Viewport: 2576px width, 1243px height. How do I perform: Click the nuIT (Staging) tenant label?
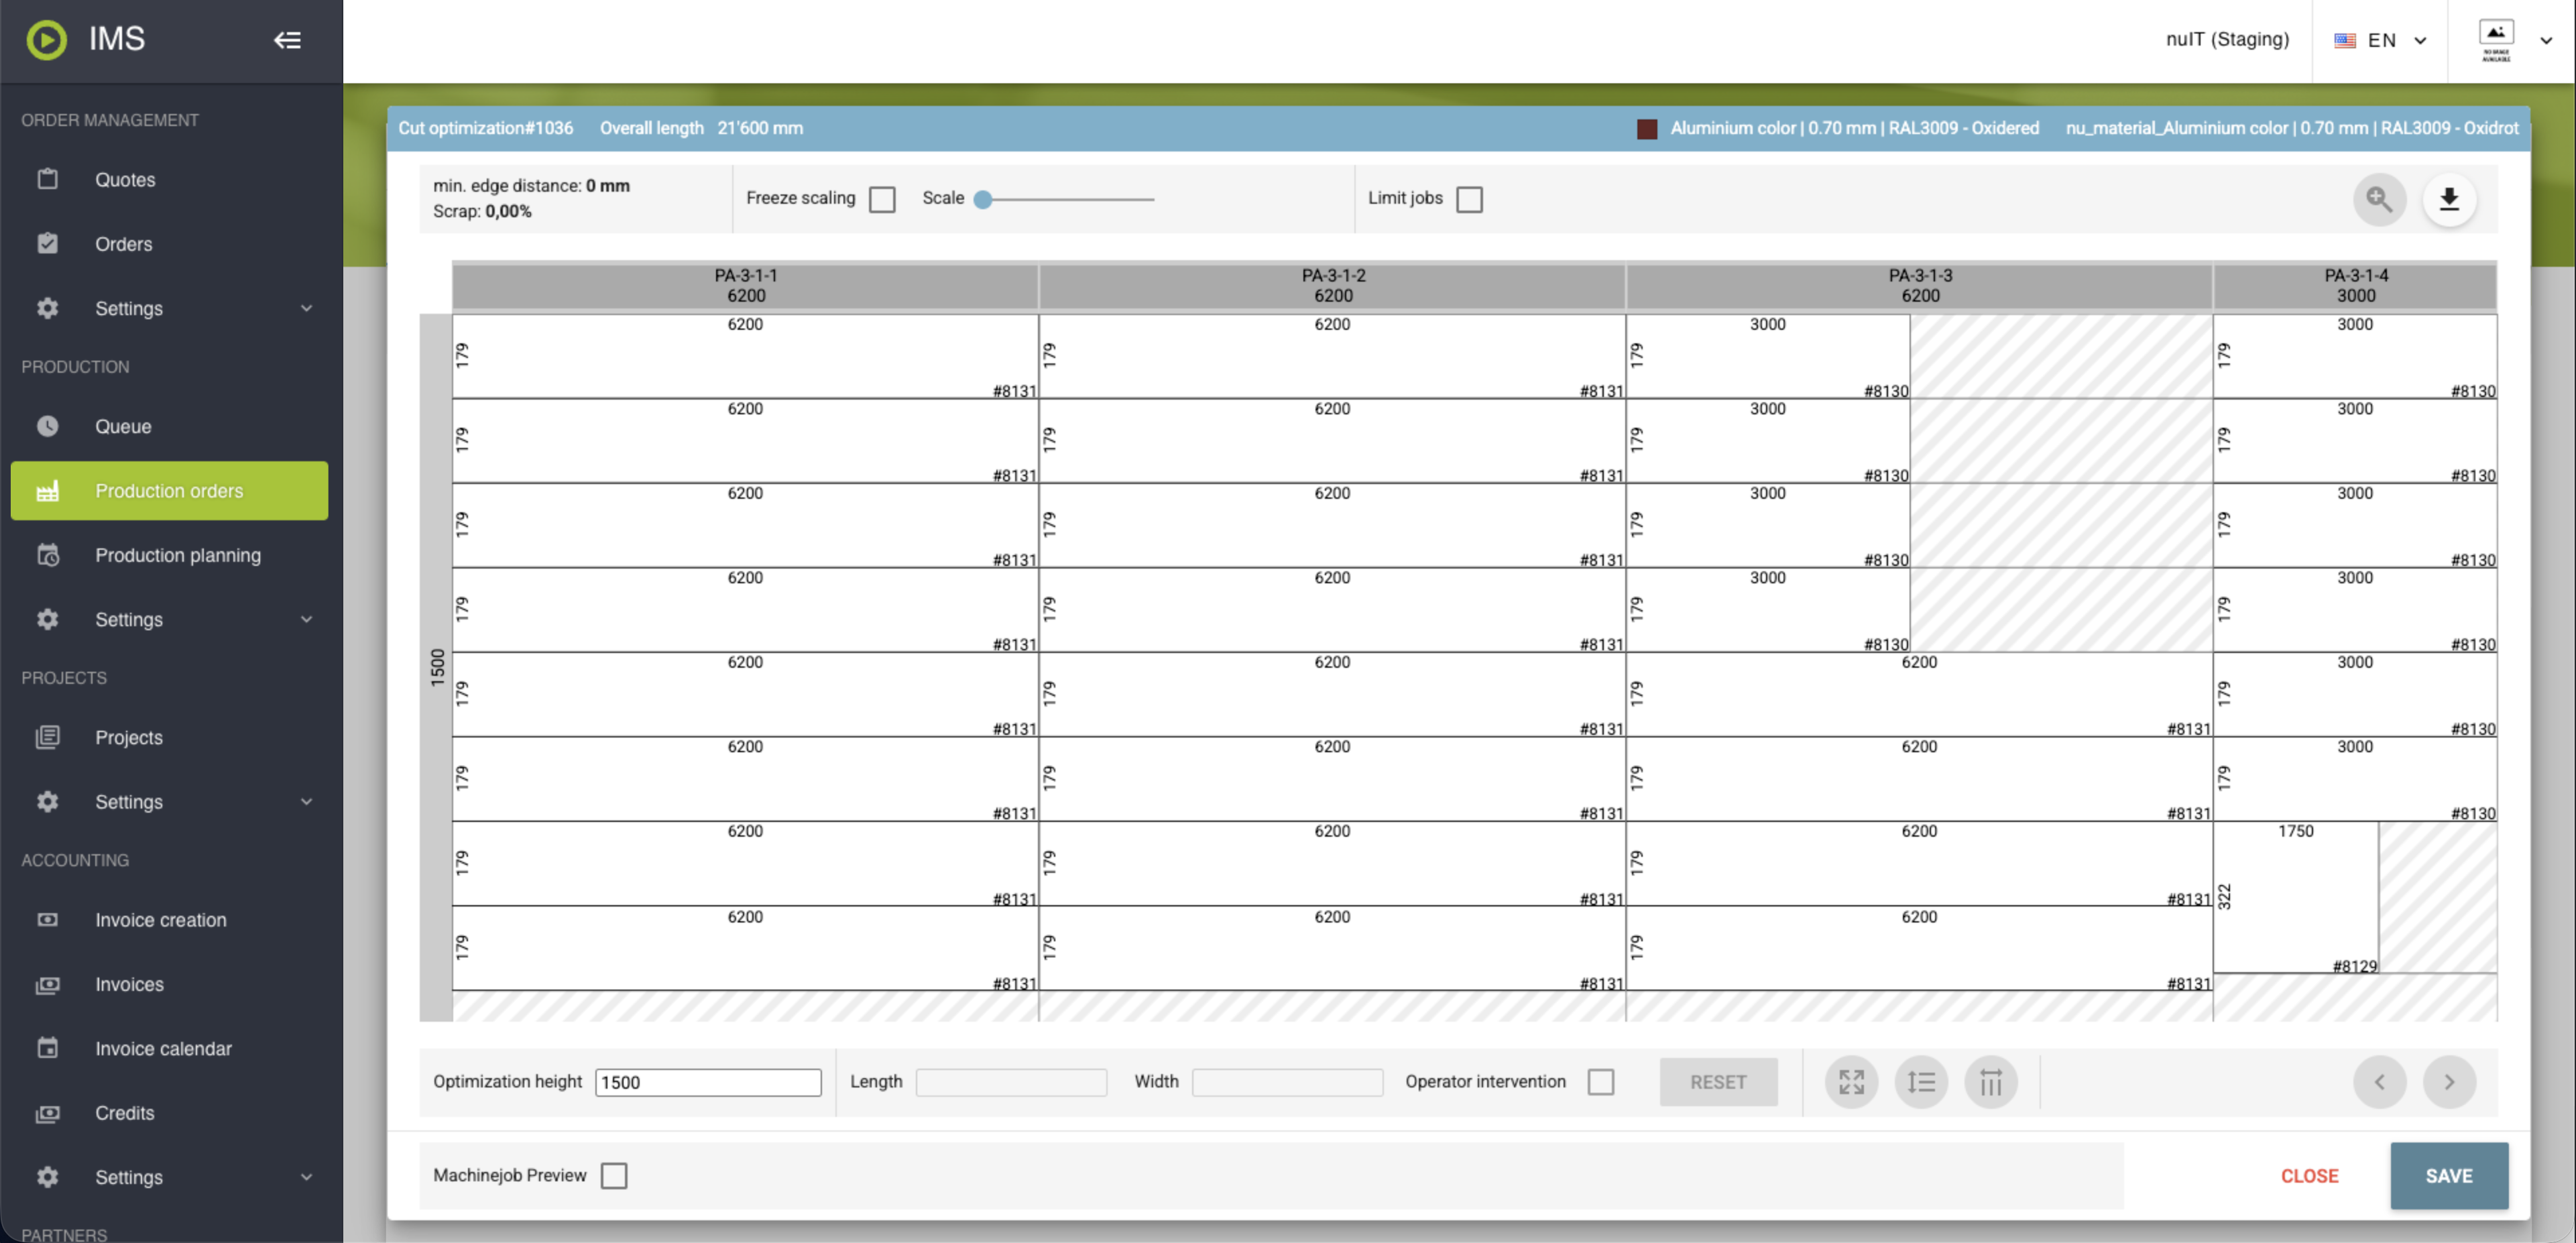click(x=2227, y=39)
